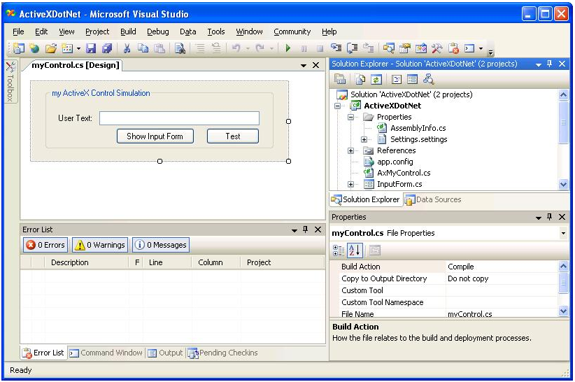Click the Paste clipboard icon
The image size is (575, 382).
159,48
